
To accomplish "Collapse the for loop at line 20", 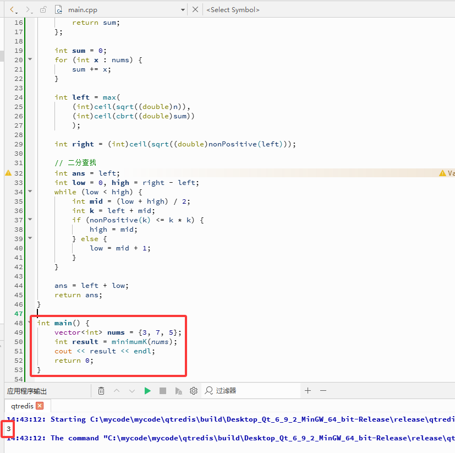I will pos(30,59).
